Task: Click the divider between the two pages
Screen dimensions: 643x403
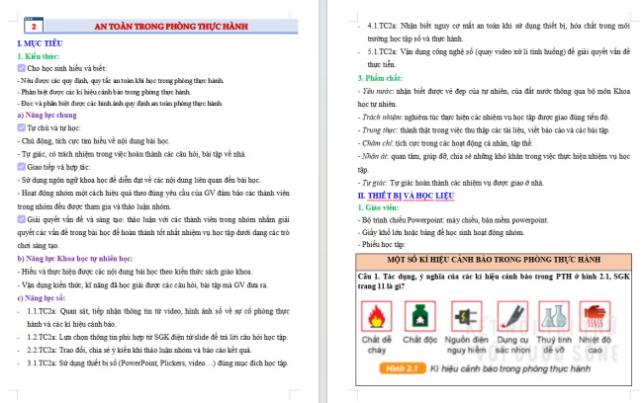Action: click(x=323, y=201)
